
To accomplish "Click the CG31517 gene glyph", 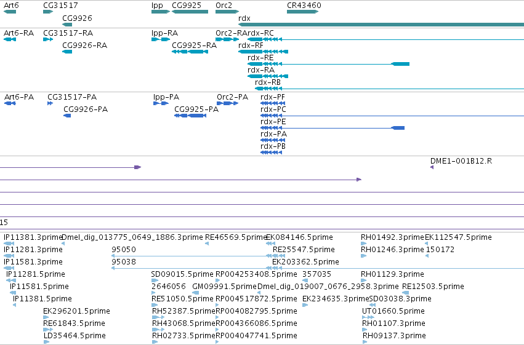I will click(x=48, y=12).
